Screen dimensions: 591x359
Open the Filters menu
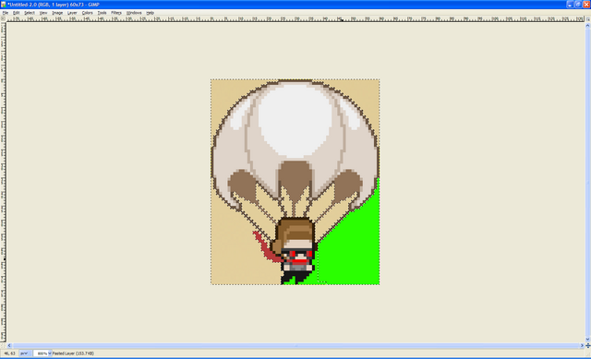tap(116, 13)
